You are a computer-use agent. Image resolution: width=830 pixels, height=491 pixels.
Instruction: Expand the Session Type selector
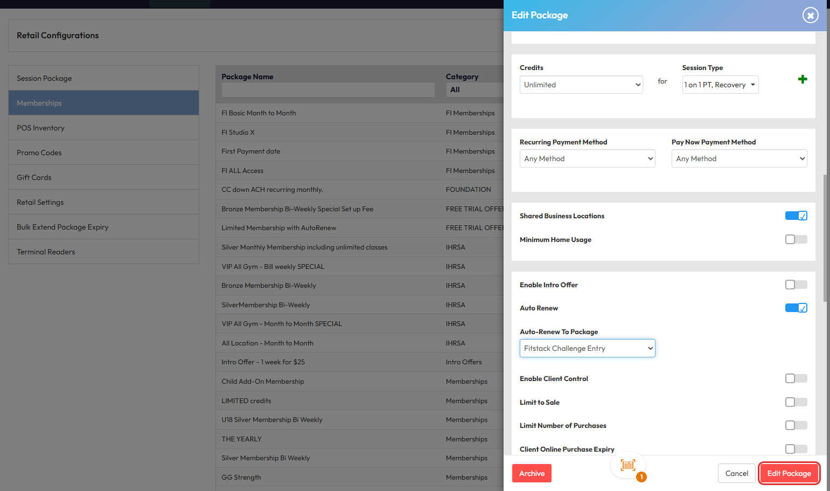pos(720,85)
